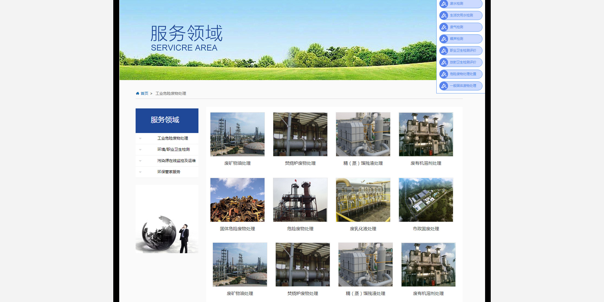Click the bottom-row 废矿物油处理 caption
This screenshot has width=604, height=302.
(240, 294)
